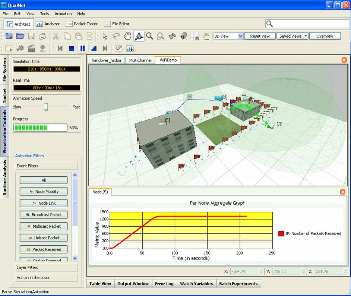Open the Runtime Analysis side panel

pyautogui.click(x=4, y=177)
